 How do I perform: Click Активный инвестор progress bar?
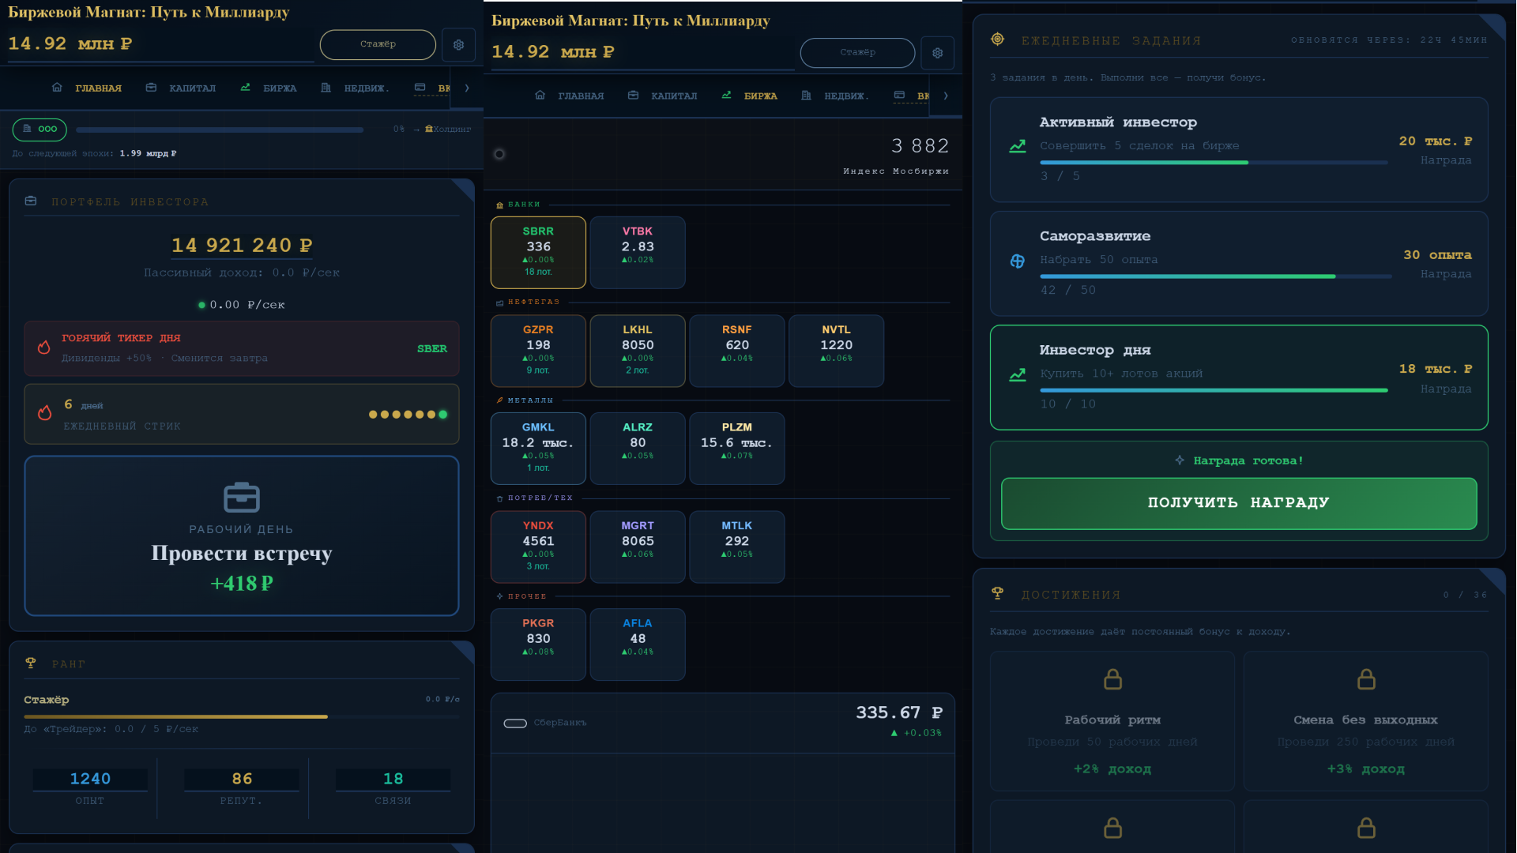coord(1214,163)
